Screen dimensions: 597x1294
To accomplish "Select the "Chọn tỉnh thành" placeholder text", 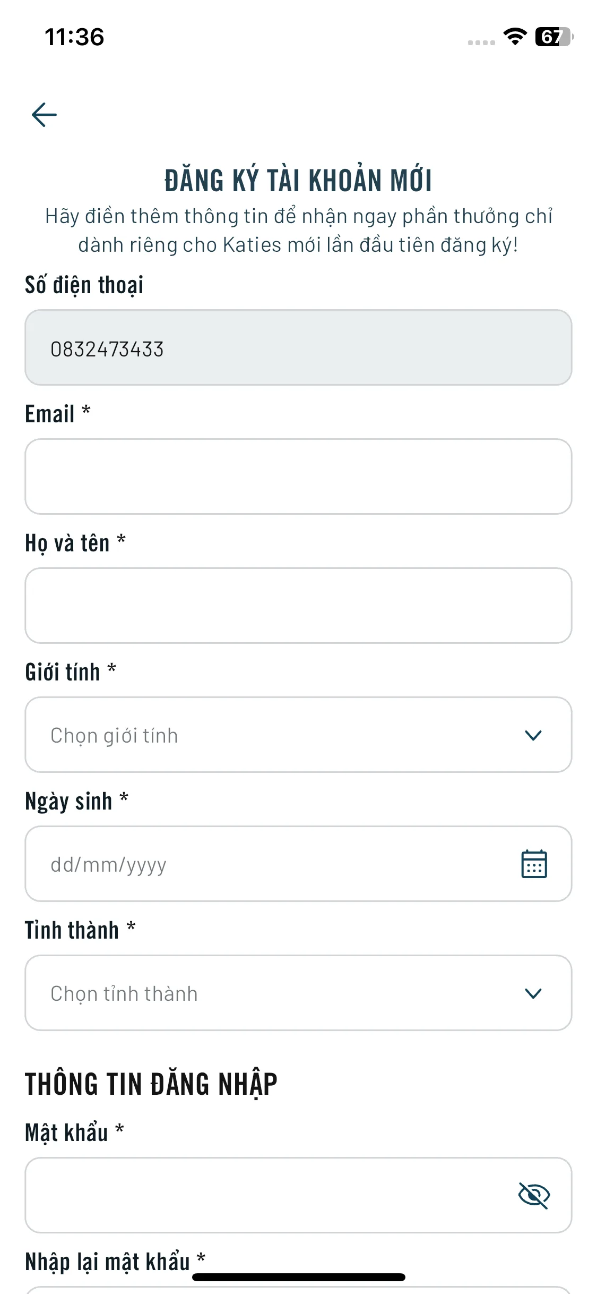I will pyautogui.click(x=124, y=994).
